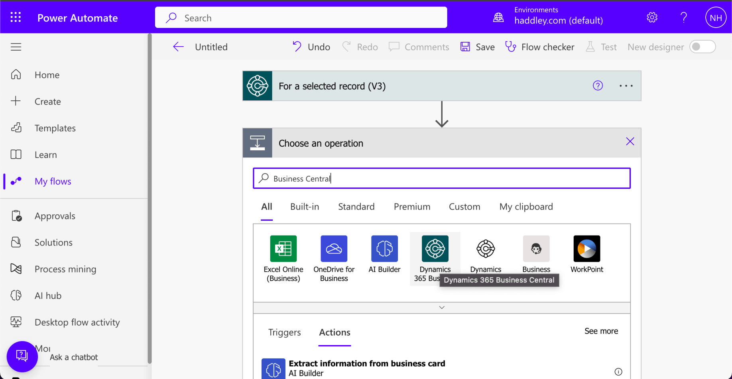Select the AI Builder connector icon
The width and height of the screenshot is (732, 379).
[x=384, y=249]
